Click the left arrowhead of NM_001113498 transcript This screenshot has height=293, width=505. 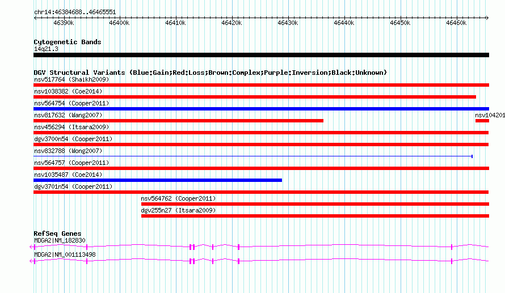tap(31, 261)
